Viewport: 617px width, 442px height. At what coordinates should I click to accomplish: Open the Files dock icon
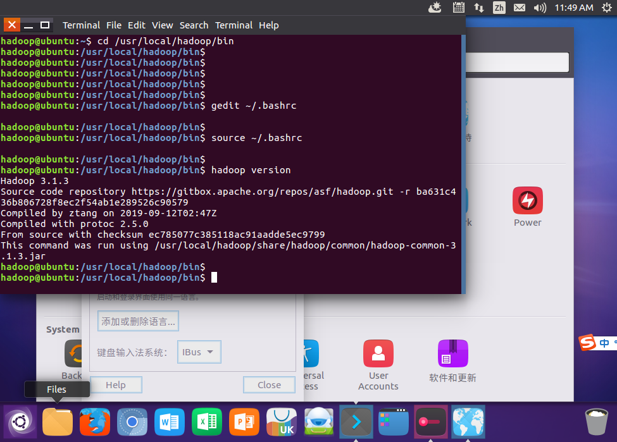pyautogui.click(x=58, y=422)
